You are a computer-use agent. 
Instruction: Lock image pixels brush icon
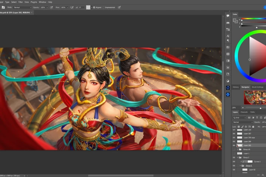(242, 127)
